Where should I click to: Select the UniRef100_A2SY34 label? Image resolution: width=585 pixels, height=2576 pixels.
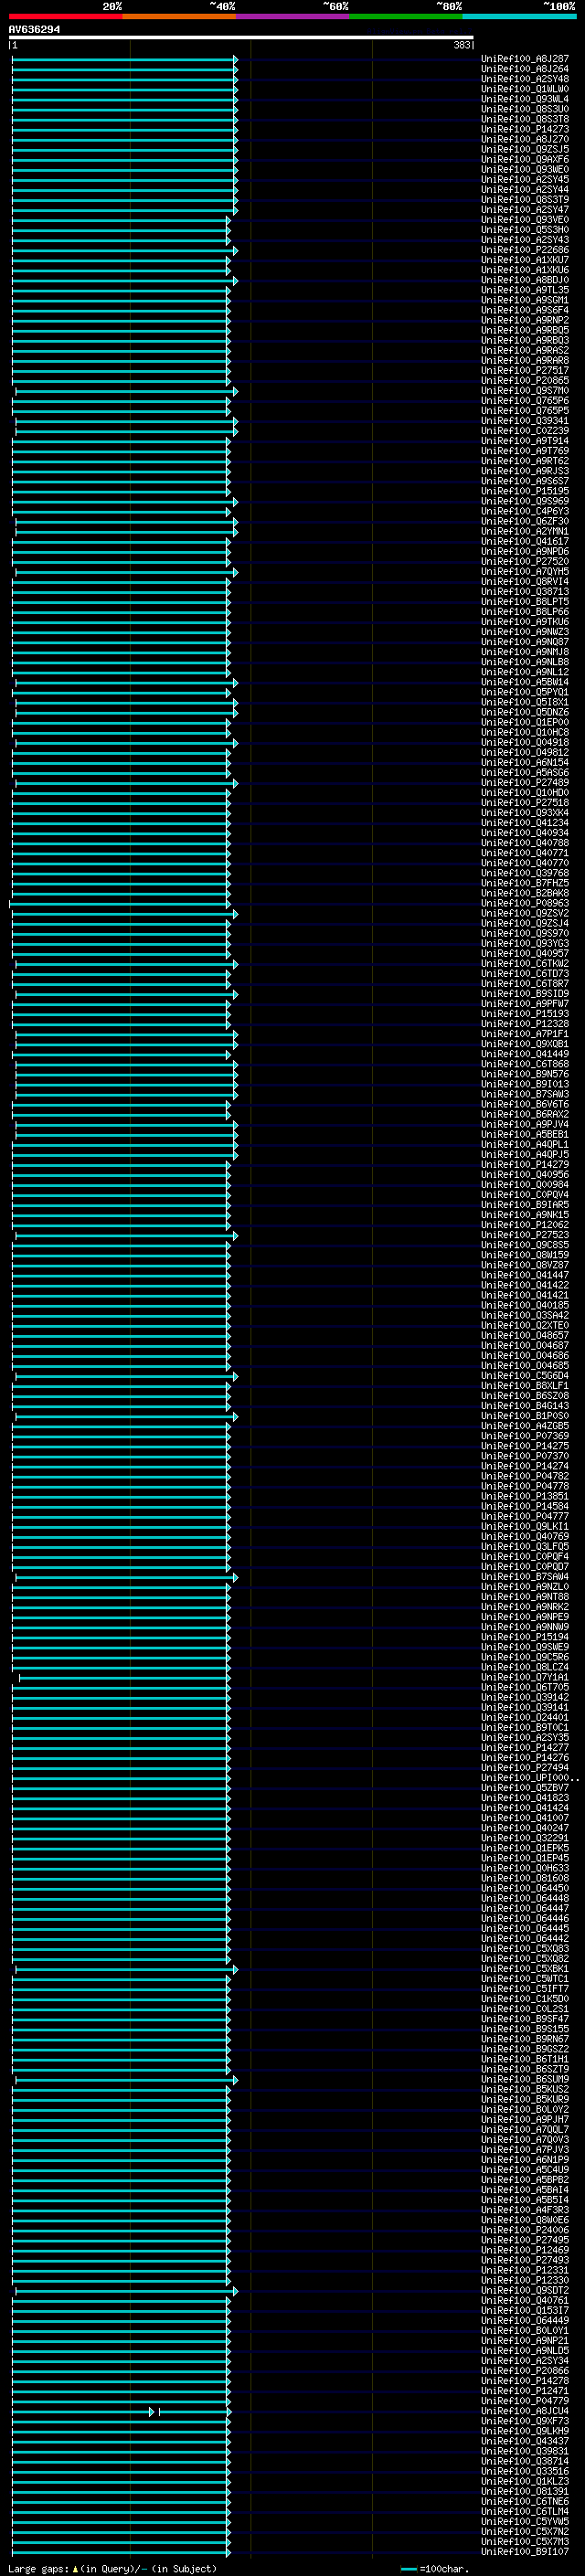[525, 2360]
